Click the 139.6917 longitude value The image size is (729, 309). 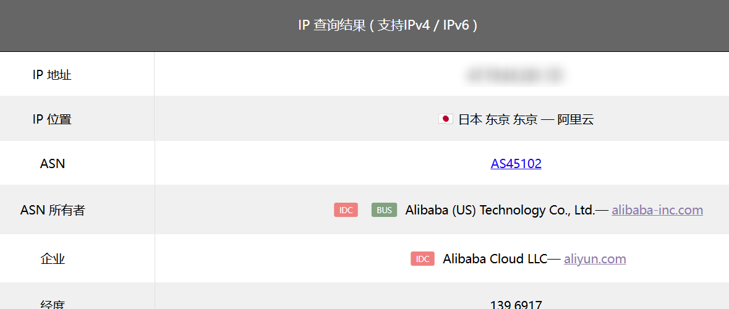point(516,305)
